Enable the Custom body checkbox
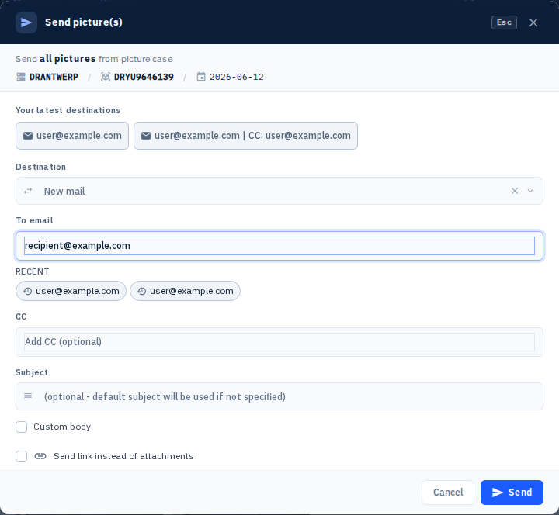 pyautogui.click(x=22, y=427)
